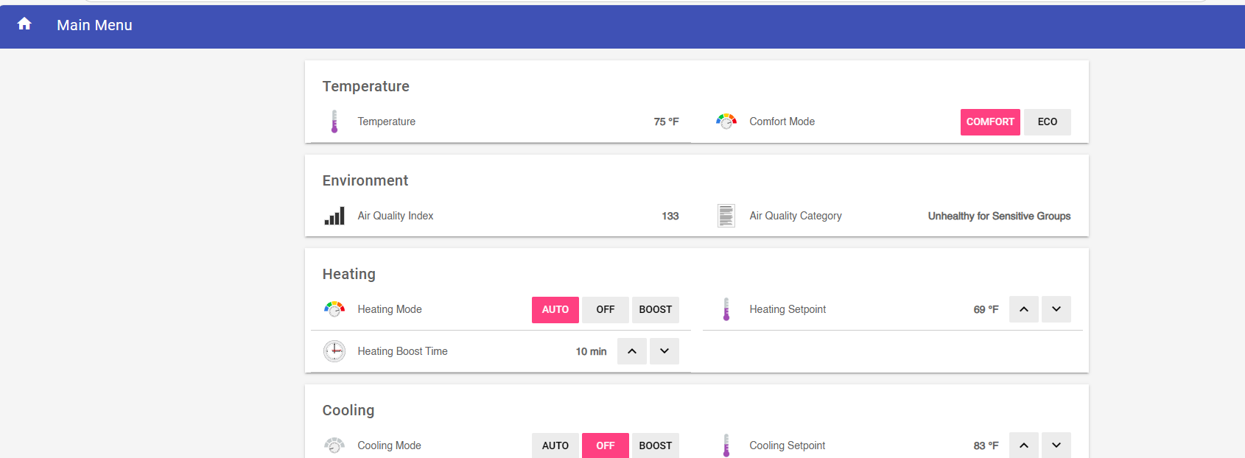Click the Air Quality Index bars icon
The image size is (1245, 458).
coord(334,216)
